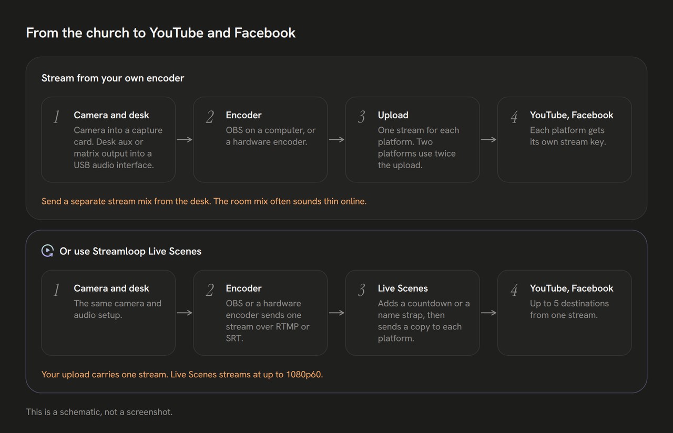Click "YouTube, Facebook" heading in own-encoder section
Viewport: 673px width, 433px height.
572,115
